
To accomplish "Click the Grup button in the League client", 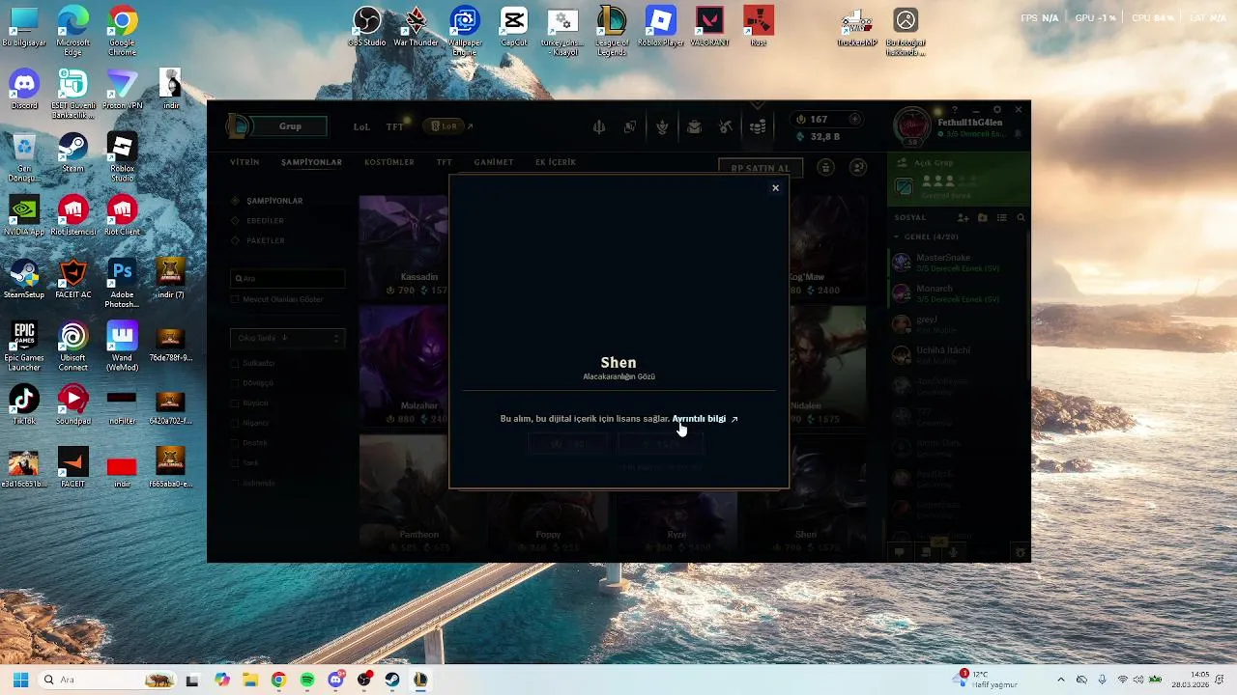I will [x=290, y=126].
